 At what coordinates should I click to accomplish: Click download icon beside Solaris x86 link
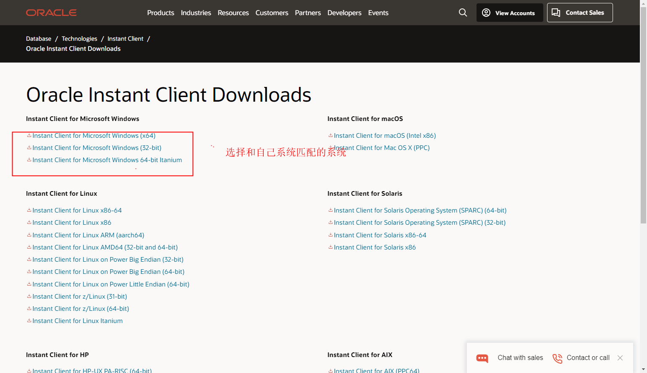tap(330, 247)
